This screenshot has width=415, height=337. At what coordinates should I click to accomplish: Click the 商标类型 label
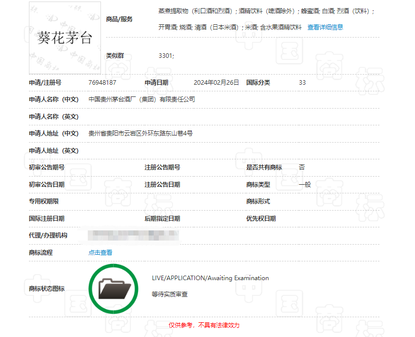[258, 185]
